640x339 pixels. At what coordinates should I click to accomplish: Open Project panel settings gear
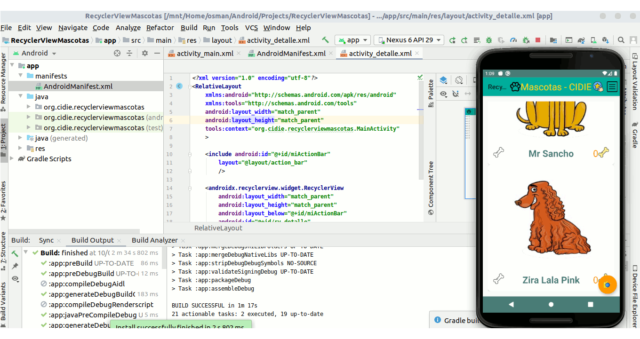coord(145,53)
